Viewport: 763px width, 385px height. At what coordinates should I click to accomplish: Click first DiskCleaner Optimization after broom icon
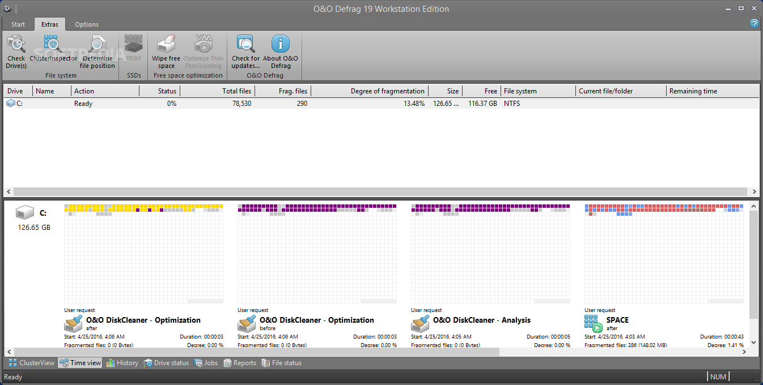pos(73,324)
